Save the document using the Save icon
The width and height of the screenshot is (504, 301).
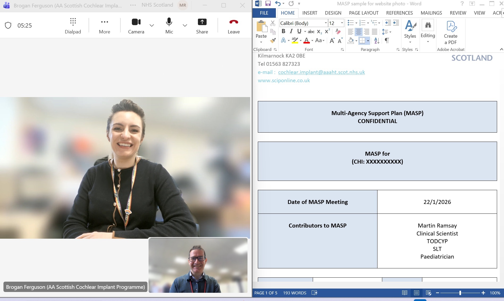coord(268,4)
